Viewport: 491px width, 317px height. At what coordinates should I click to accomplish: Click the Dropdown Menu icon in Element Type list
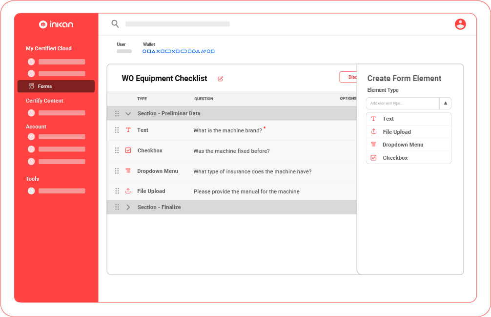(373, 145)
